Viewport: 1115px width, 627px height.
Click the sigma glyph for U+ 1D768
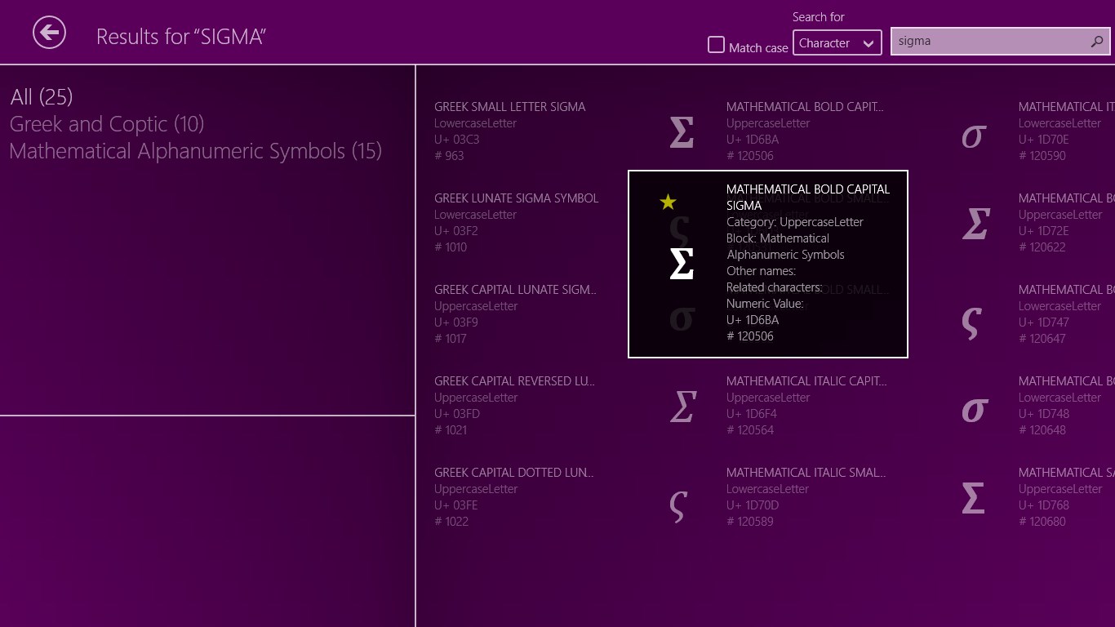[973, 497]
